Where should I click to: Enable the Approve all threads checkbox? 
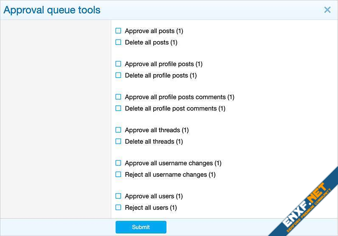click(118, 130)
